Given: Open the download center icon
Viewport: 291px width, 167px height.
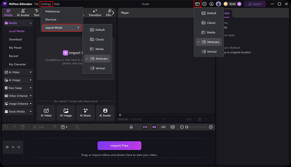Looking at the screenshot, I should (x=211, y=4).
